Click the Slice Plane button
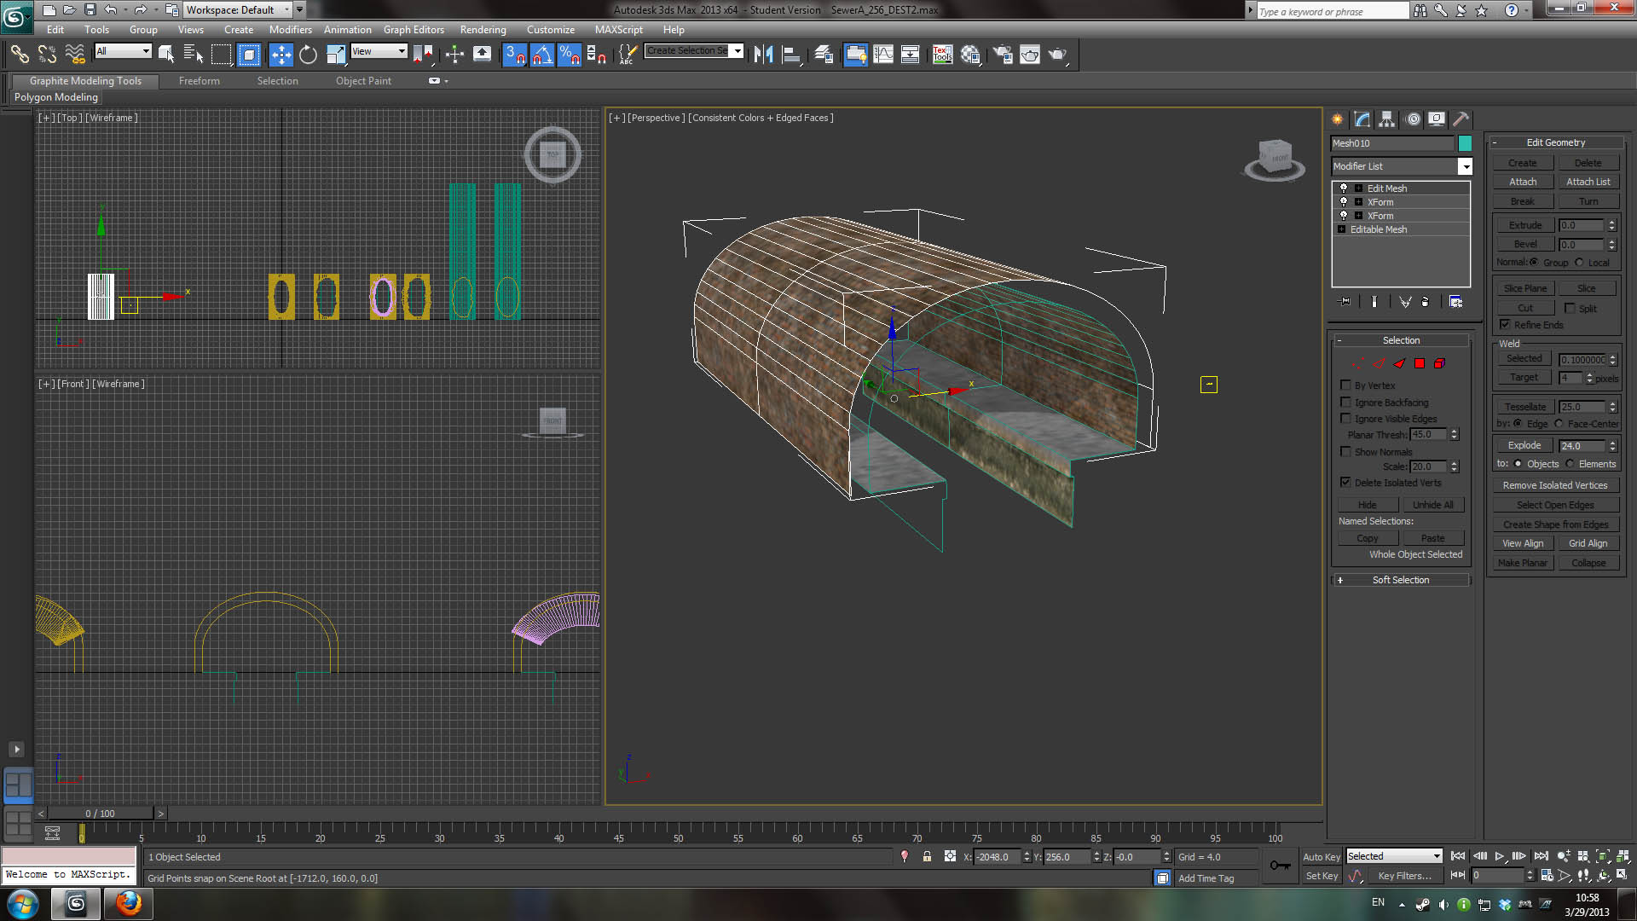Screen dimensions: 1637x921 coord(1524,288)
